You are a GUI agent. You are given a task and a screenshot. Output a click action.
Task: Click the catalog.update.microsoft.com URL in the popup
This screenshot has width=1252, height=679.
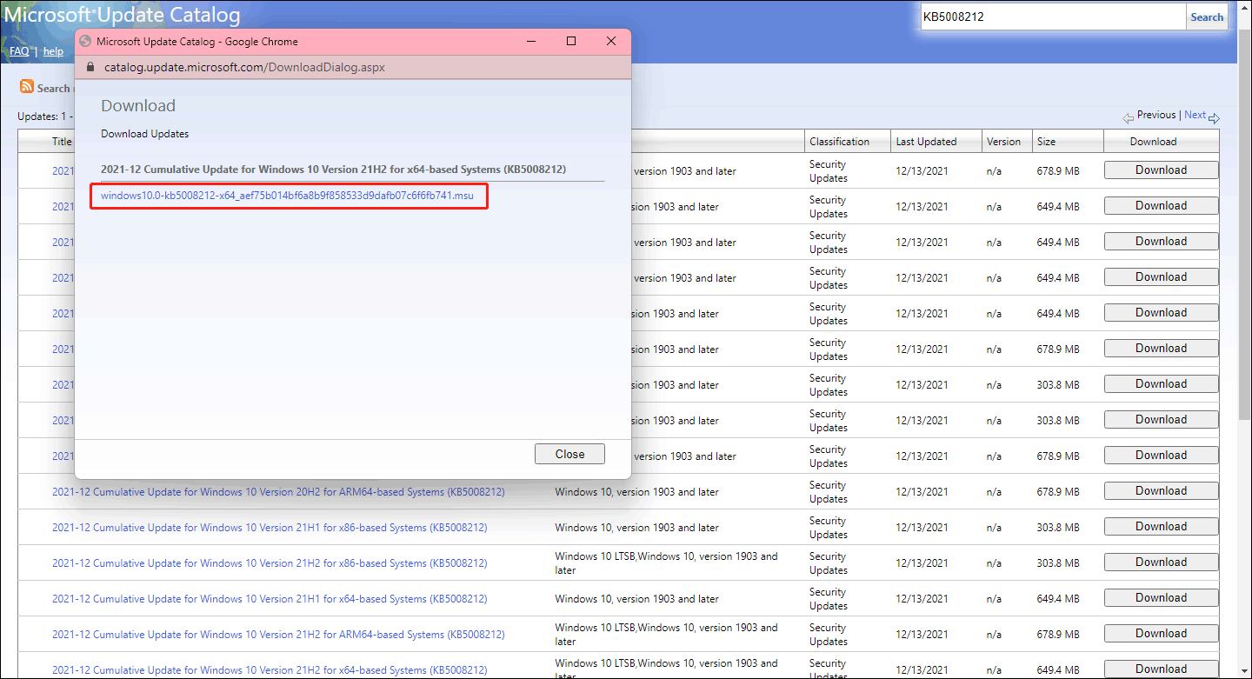244,67
